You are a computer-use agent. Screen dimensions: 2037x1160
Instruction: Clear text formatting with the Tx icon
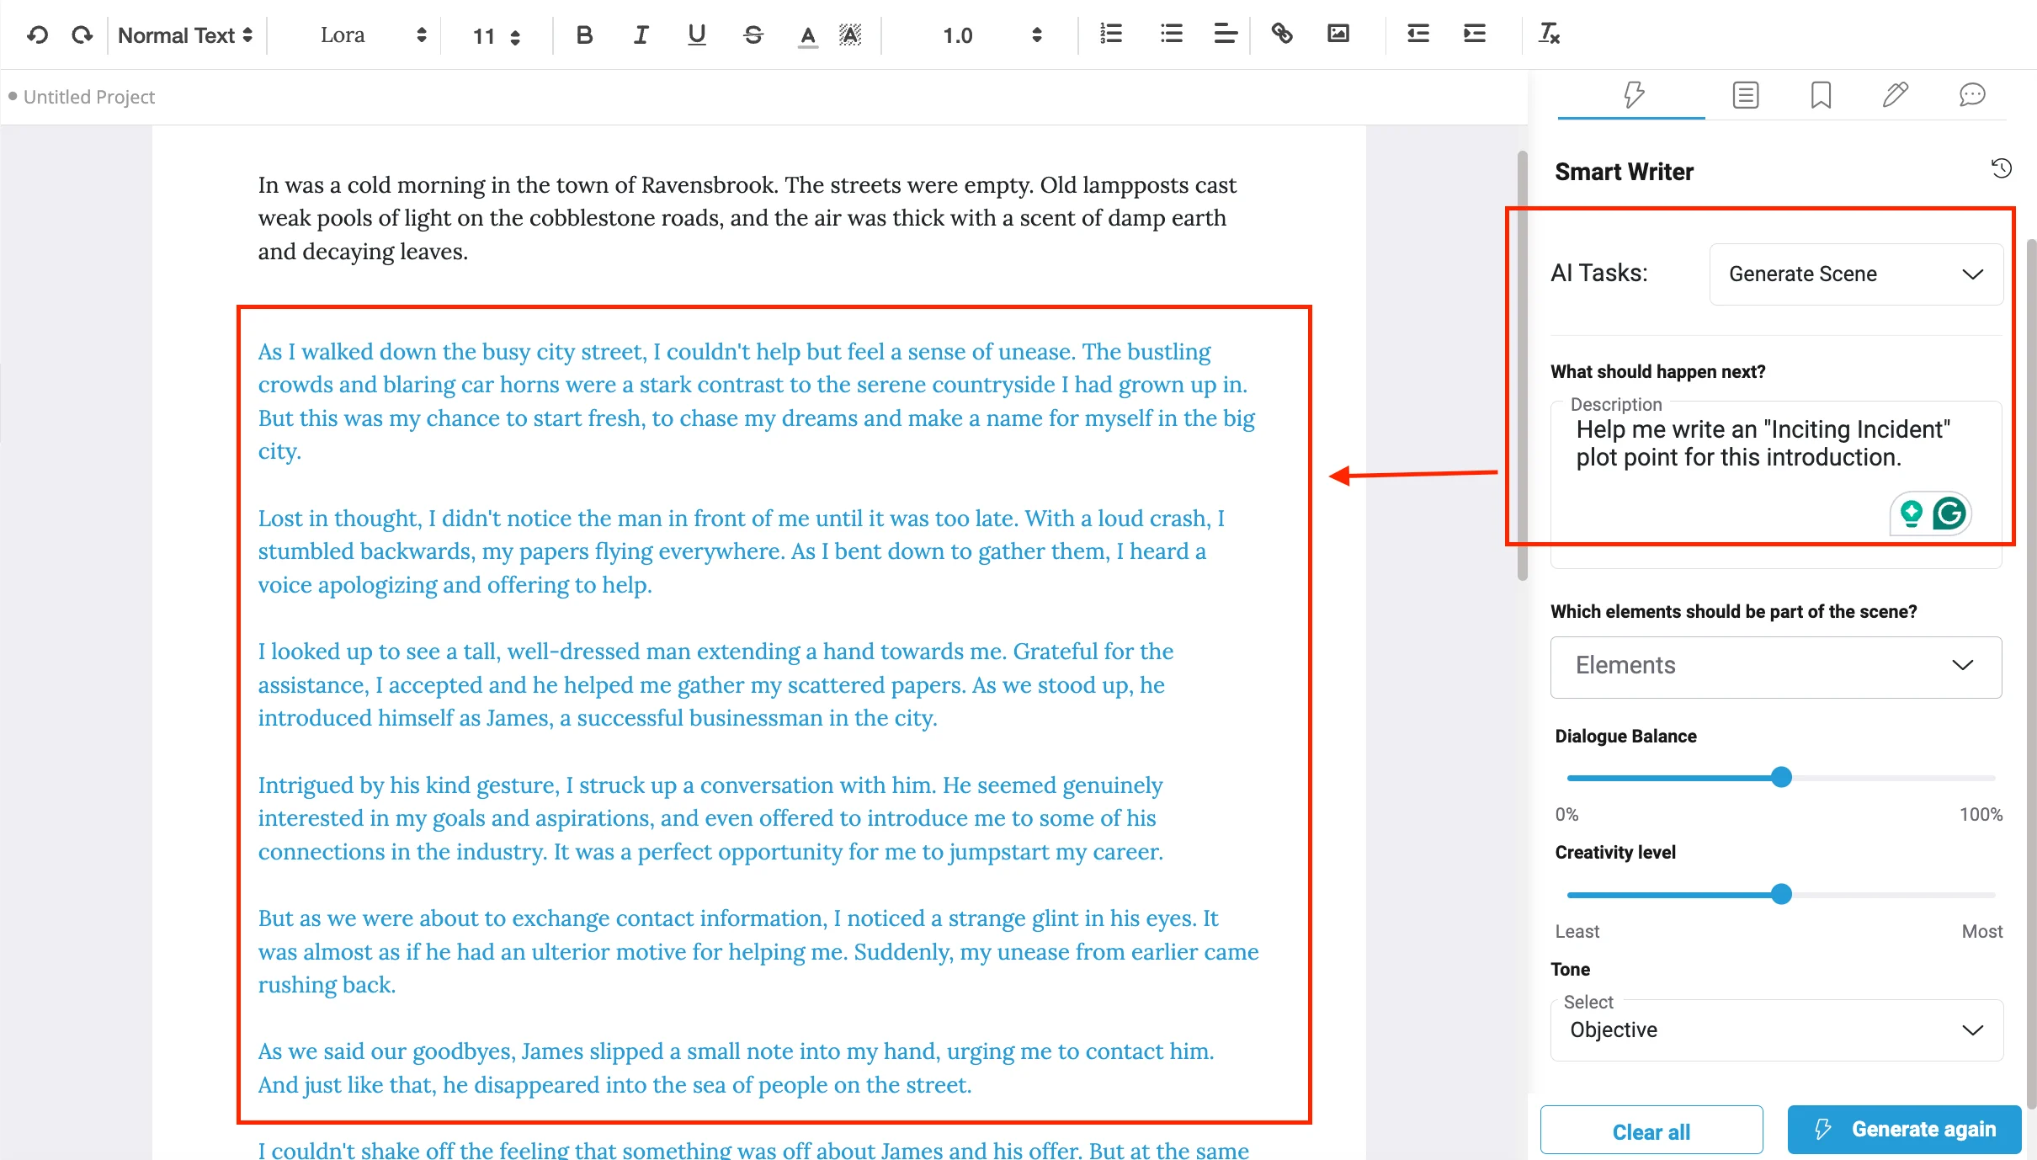[1548, 35]
